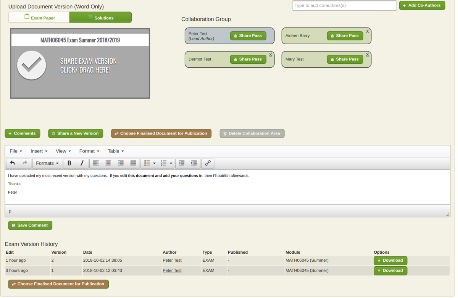Increase the text indent
This screenshot has width=458, height=298.
pos(194,163)
